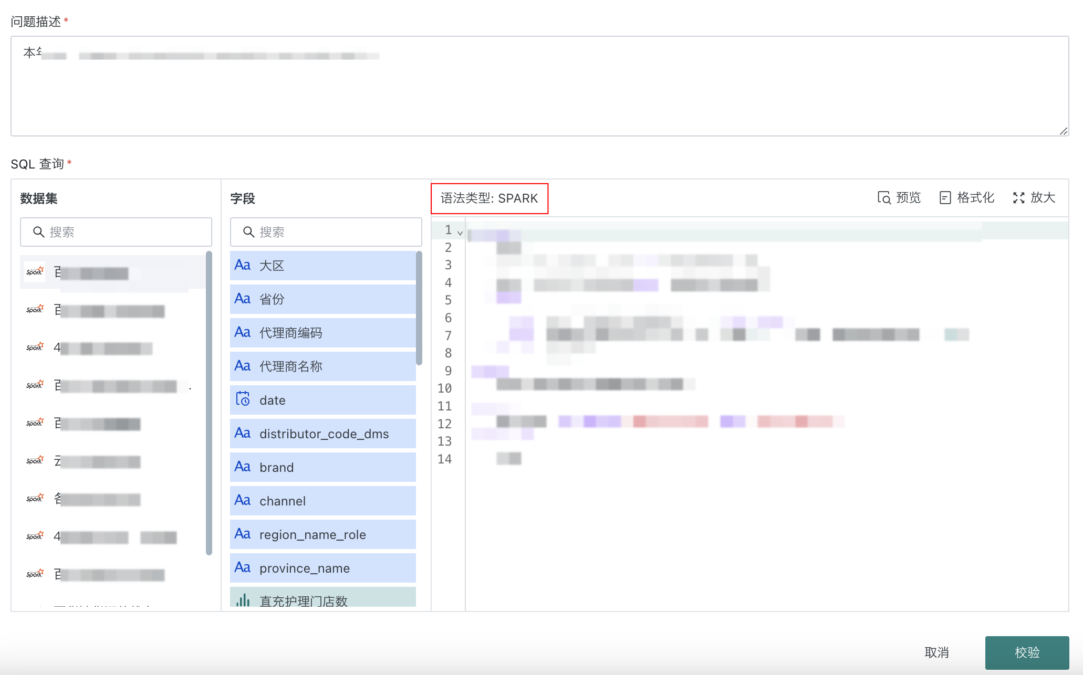The height and width of the screenshot is (675, 1083).
Task: Select the province_name field
Action: [x=322, y=568]
